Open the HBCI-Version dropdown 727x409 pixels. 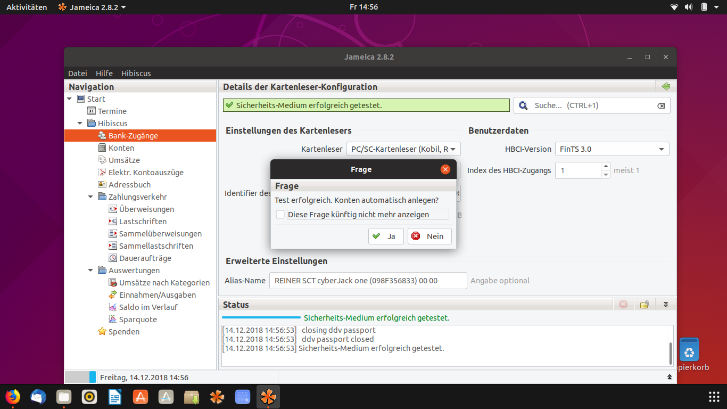click(612, 149)
